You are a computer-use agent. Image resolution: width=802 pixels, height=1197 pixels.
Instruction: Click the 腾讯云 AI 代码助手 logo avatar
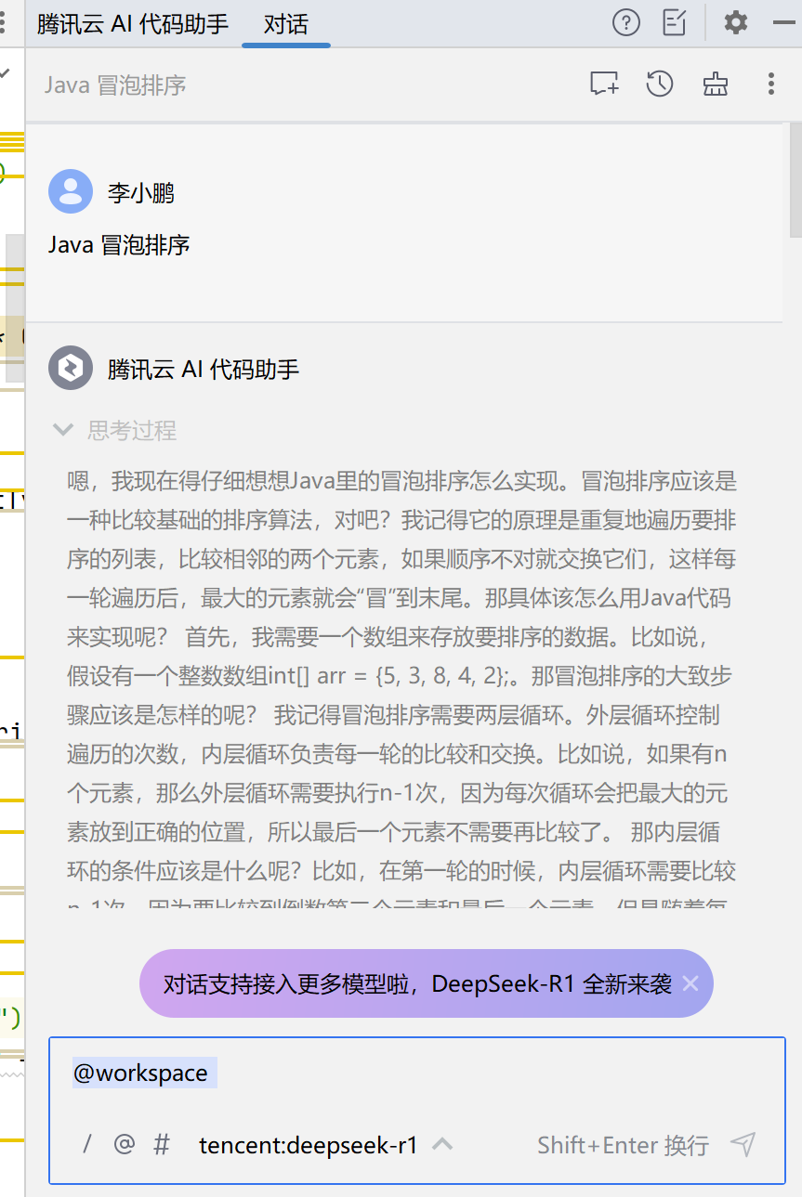click(71, 369)
